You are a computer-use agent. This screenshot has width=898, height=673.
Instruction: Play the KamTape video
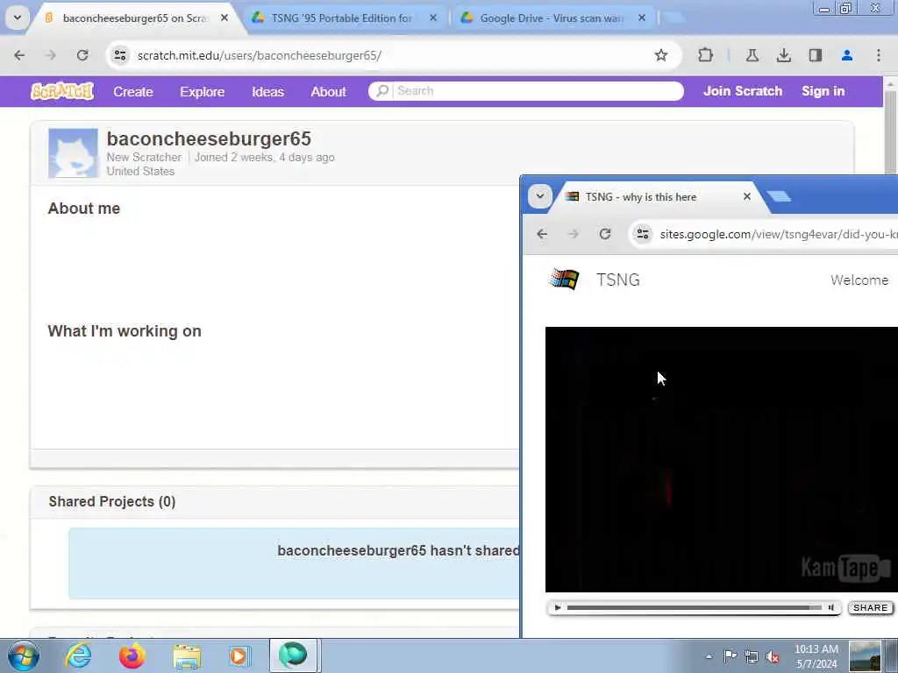point(558,608)
